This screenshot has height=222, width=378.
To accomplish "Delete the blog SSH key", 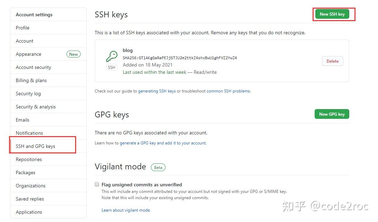I will point(332,61).
